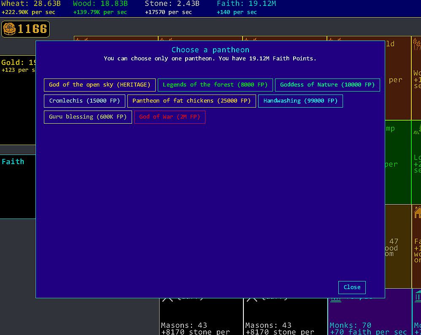Image resolution: width=421 pixels, height=335 pixels.
Task: Click the wheat icon on right edge
Action: click(417, 44)
